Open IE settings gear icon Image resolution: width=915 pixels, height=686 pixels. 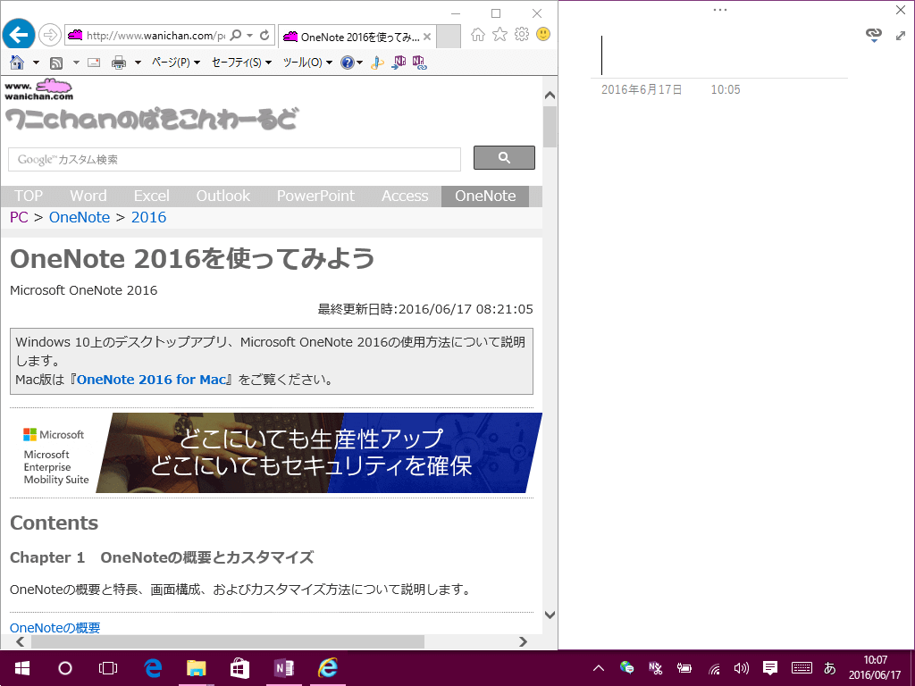(x=522, y=35)
